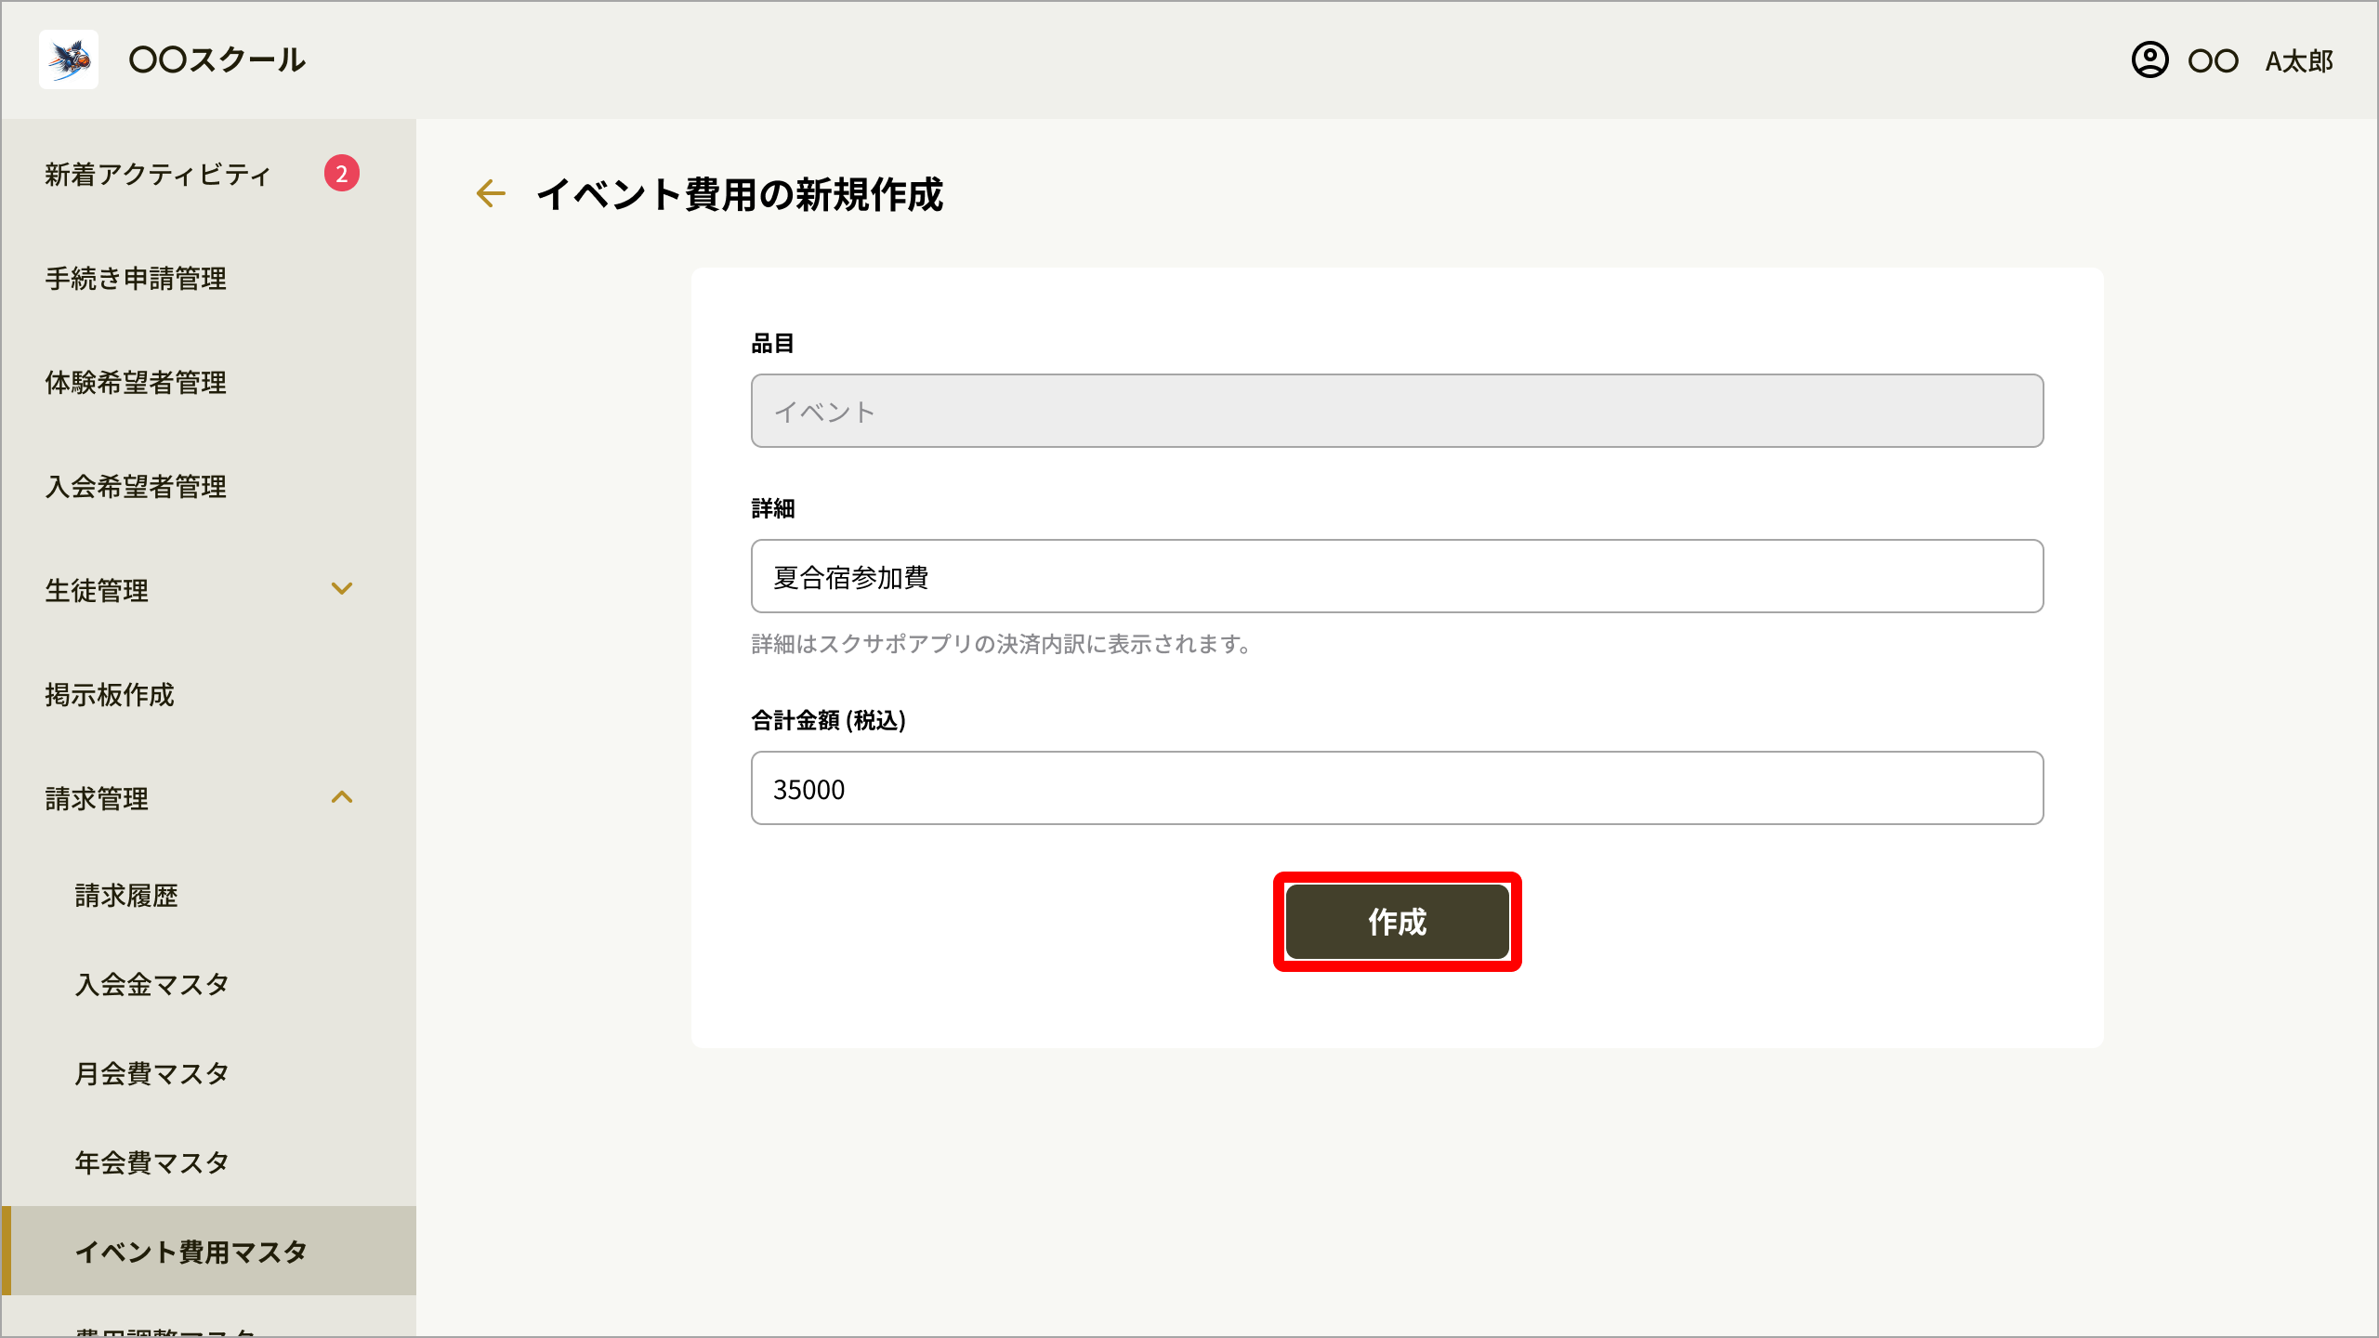
Task: Click the 作成 button
Action: pos(1398,922)
